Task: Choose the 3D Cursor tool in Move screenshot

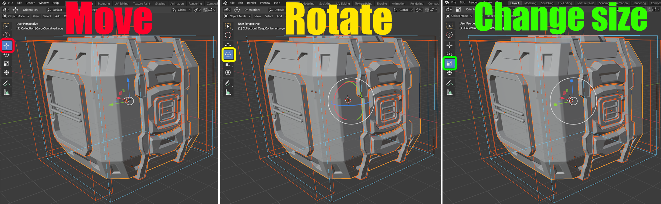Action: click(x=7, y=35)
